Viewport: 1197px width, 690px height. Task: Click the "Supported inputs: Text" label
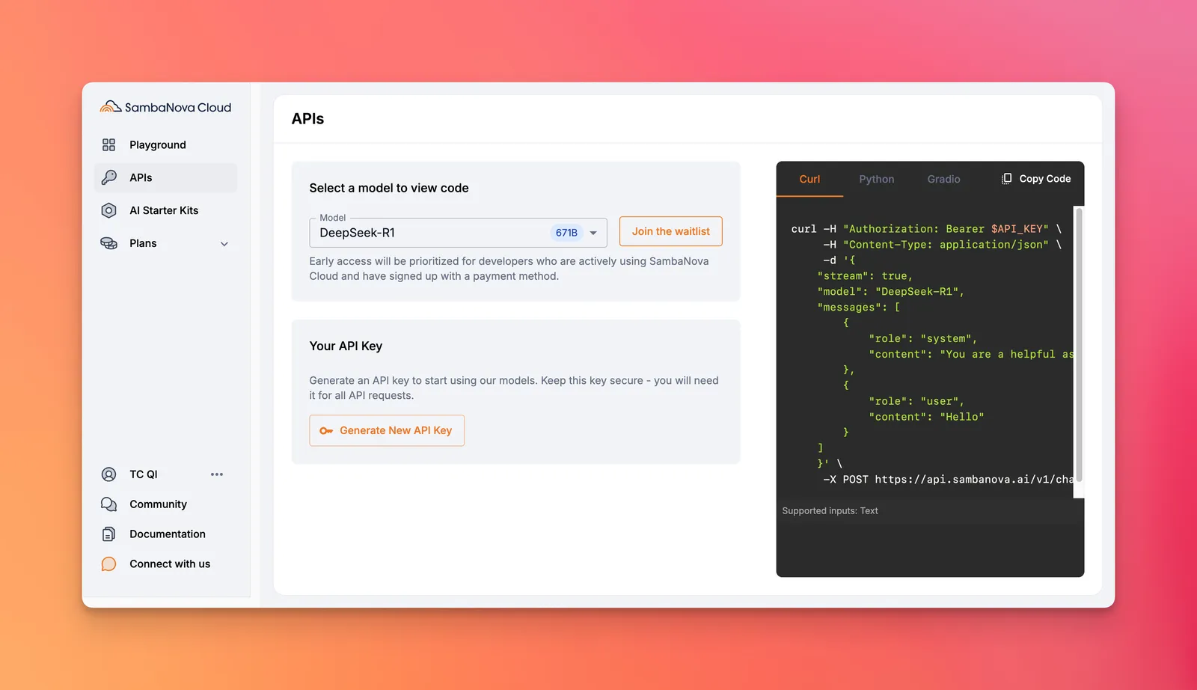830,511
